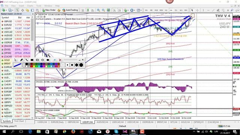This screenshot has width=240, height=135.
Task: Switch to the AUDUSD,H4 chart tab
Action: 102,122
